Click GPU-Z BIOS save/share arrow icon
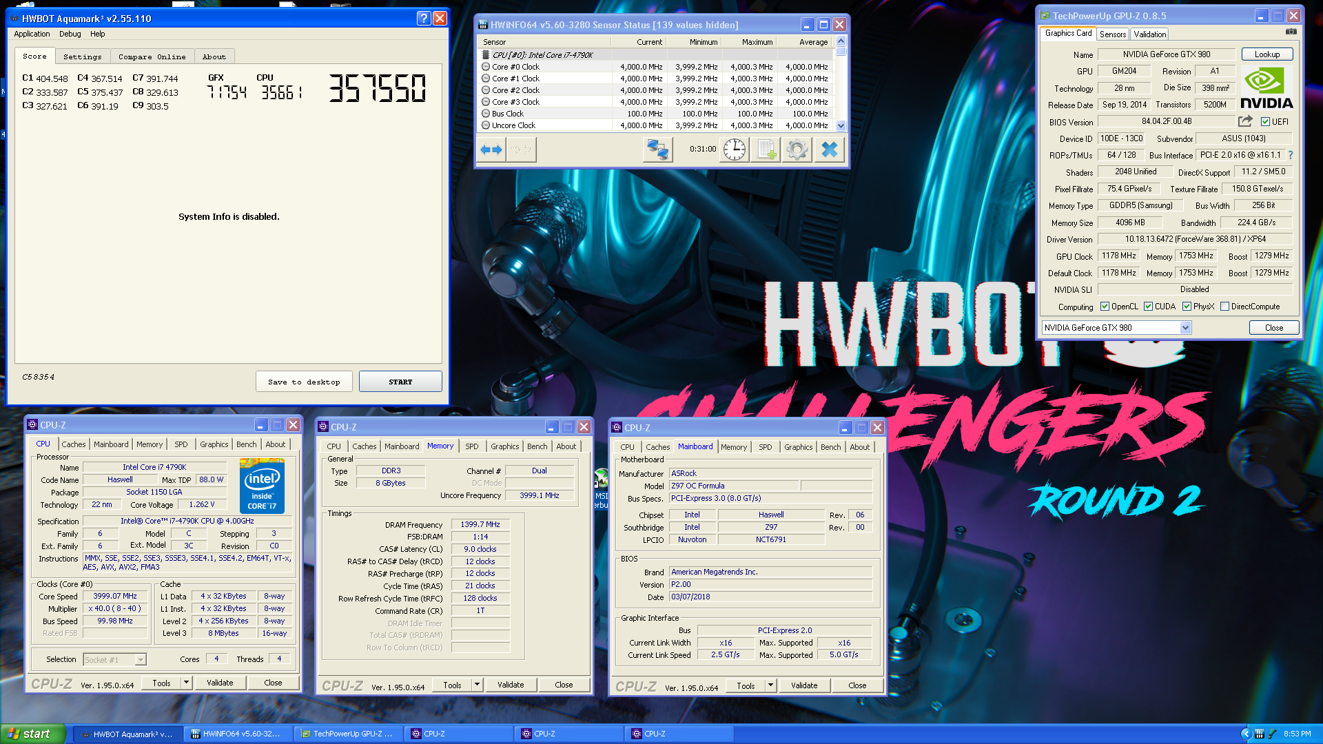 [x=1244, y=121]
